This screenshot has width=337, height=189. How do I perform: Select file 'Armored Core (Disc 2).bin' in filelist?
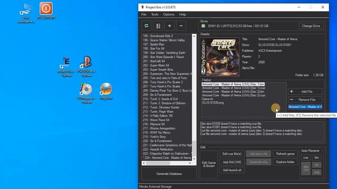point(233,92)
